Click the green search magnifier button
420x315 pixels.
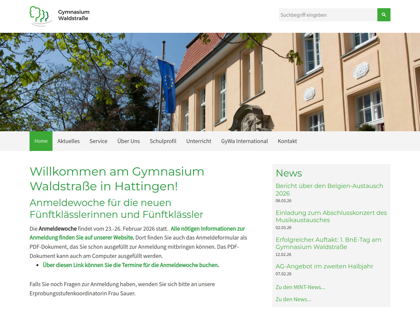(384, 15)
